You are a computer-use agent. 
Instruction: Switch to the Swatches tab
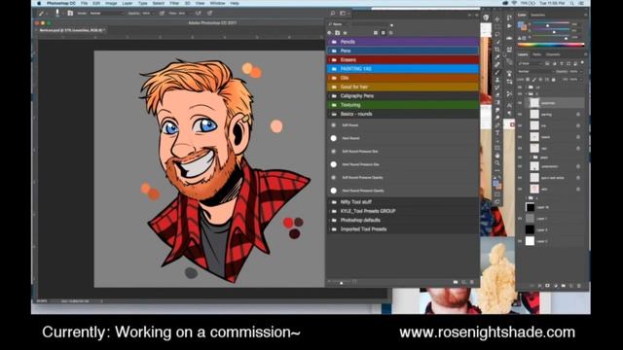tap(538, 16)
